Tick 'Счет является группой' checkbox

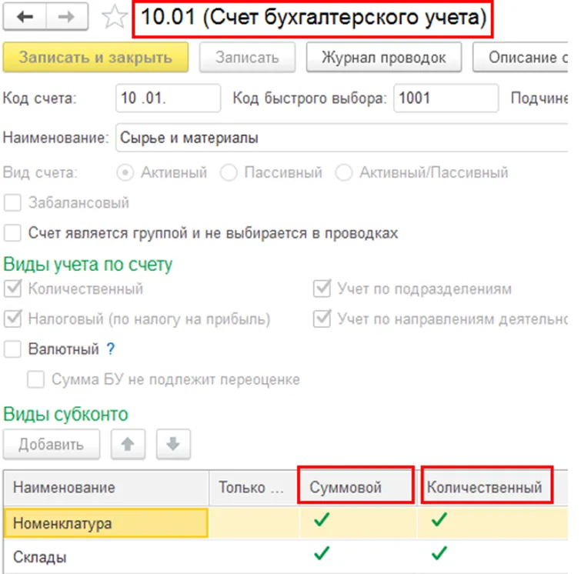coord(12,232)
